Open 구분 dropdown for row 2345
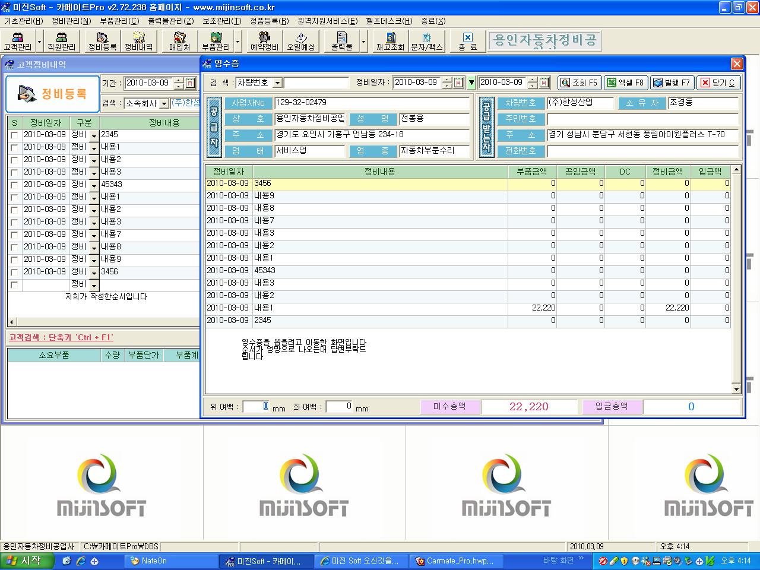Image resolution: width=760 pixels, height=570 pixels. [94, 135]
